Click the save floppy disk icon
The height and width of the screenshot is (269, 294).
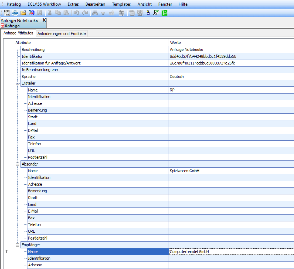[40, 13]
